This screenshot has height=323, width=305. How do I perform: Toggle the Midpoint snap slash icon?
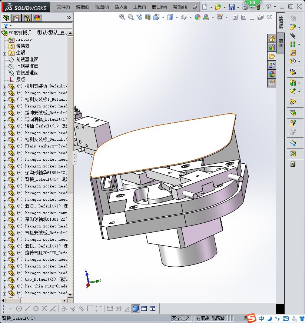[27, 309]
